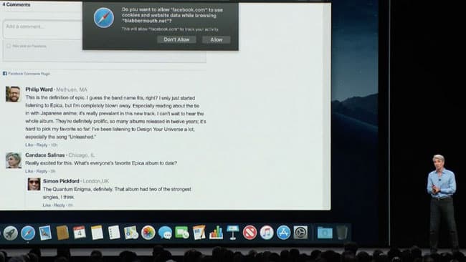Open the Pages icon in Dock
466x262 pixels.
199,233
